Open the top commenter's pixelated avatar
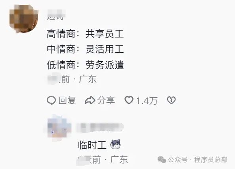The height and width of the screenshot is (169, 235). click(23, 19)
